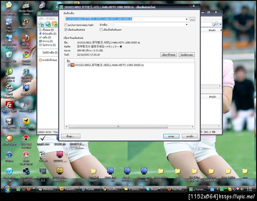Open the Recycle Bin desktop icon

point(9,57)
